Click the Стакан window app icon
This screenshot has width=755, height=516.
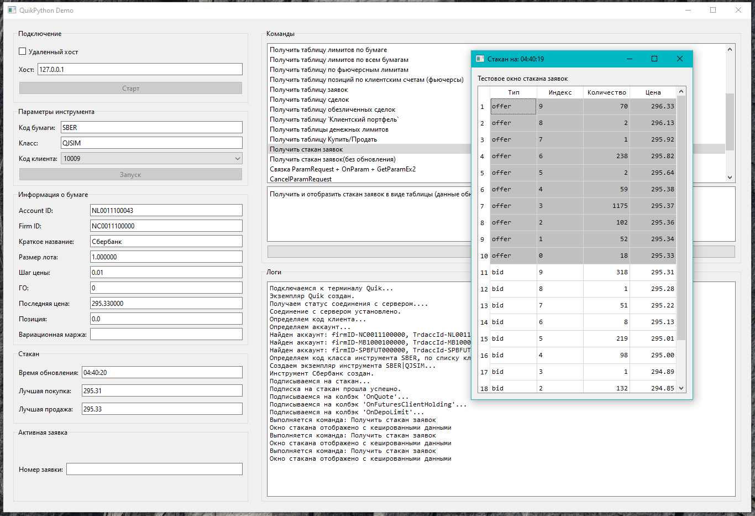[480, 59]
